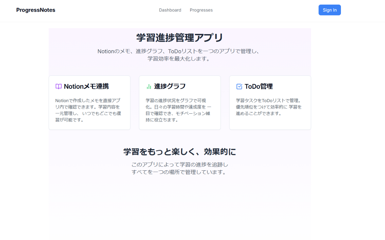Click the ToDo管理 card description text
385x240 pixels.
pos(269,107)
